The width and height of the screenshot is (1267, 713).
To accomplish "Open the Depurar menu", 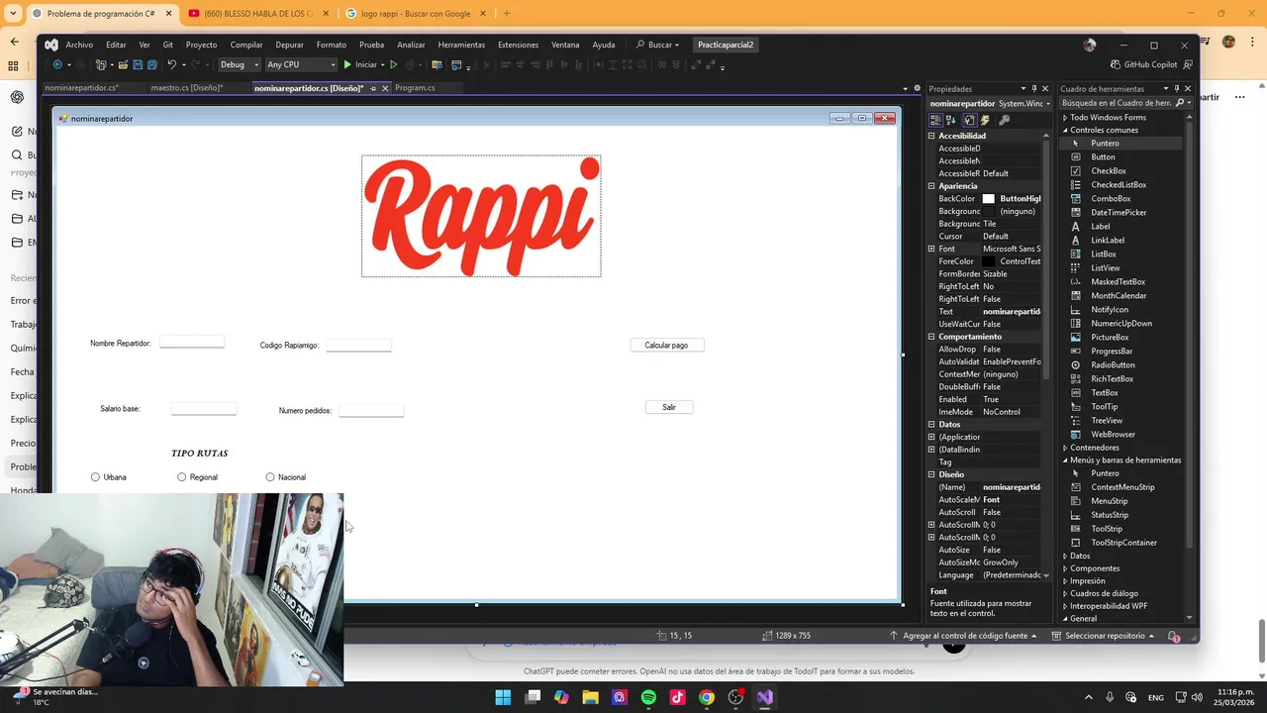I will pyautogui.click(x=289, y=45).
